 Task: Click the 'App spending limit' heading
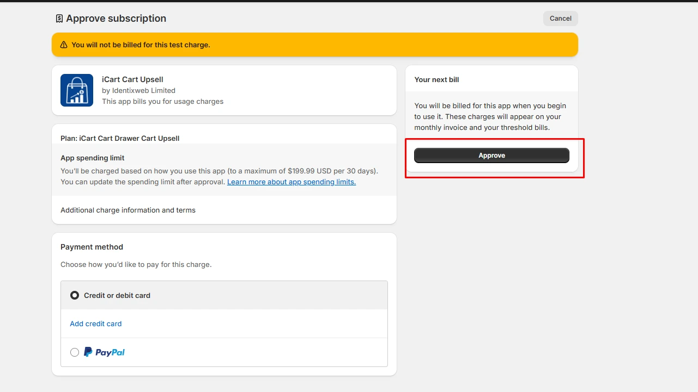93,158
